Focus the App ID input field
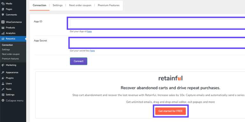 tap(157, 24)
